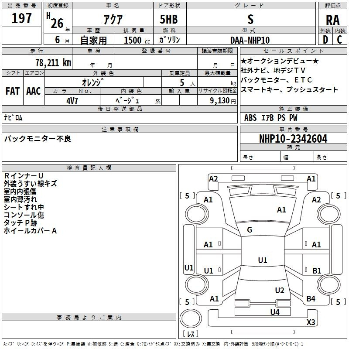349x349 pixels.
Task: Click the inspector note RインナーU
Action: coord(24,176)
